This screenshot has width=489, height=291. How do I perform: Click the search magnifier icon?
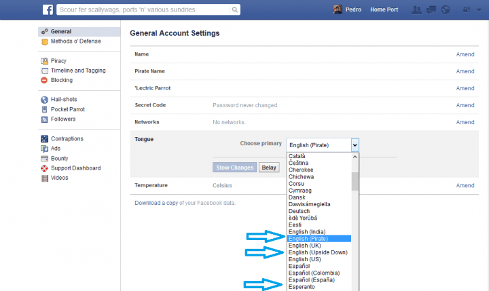click(x=235, y=9)
